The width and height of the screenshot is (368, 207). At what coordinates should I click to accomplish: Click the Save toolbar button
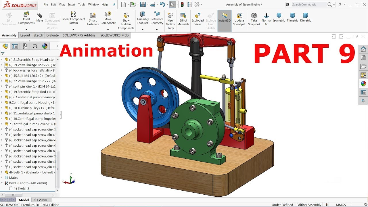tap(143, 5)
